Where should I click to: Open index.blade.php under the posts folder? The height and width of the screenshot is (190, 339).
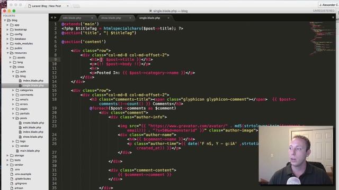[33, 132]
